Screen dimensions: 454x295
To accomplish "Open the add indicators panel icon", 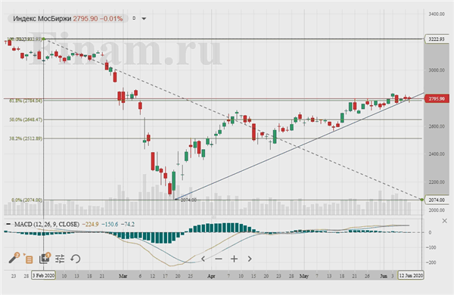I will [45, 258].
